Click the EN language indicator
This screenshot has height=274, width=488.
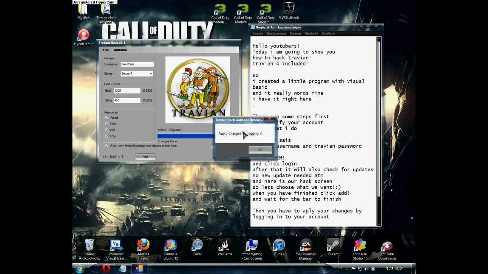pos(340,268)
